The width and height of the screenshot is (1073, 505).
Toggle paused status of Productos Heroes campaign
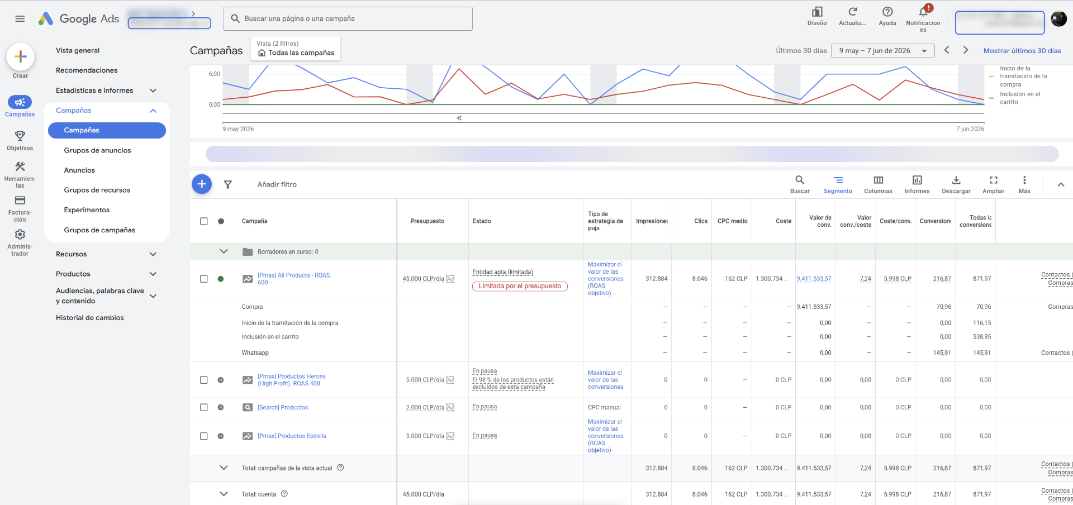click(221, 380)
